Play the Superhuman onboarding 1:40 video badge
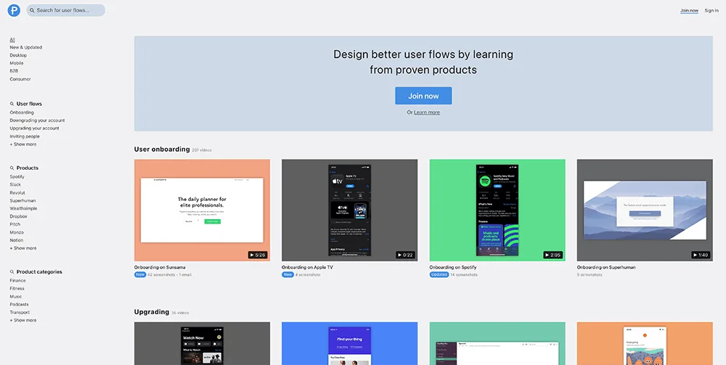The width and height of the screenshot is (726, 365). coord(701,255)
